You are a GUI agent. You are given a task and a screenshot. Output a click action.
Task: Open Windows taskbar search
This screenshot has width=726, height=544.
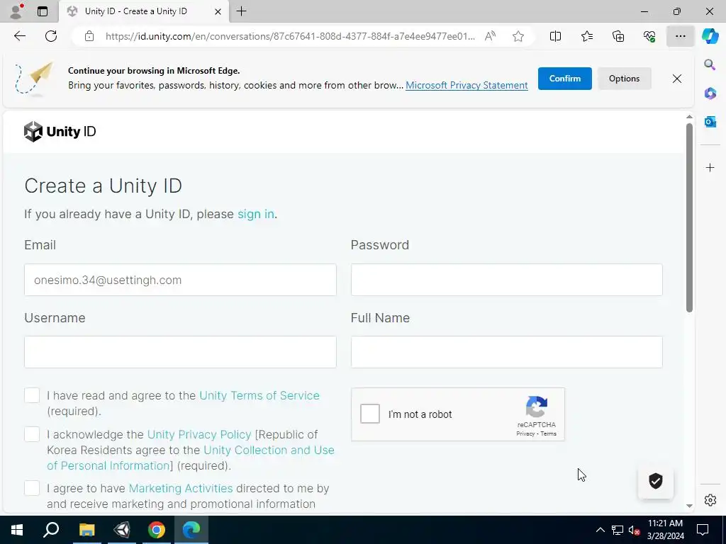[x=51, y=530]
